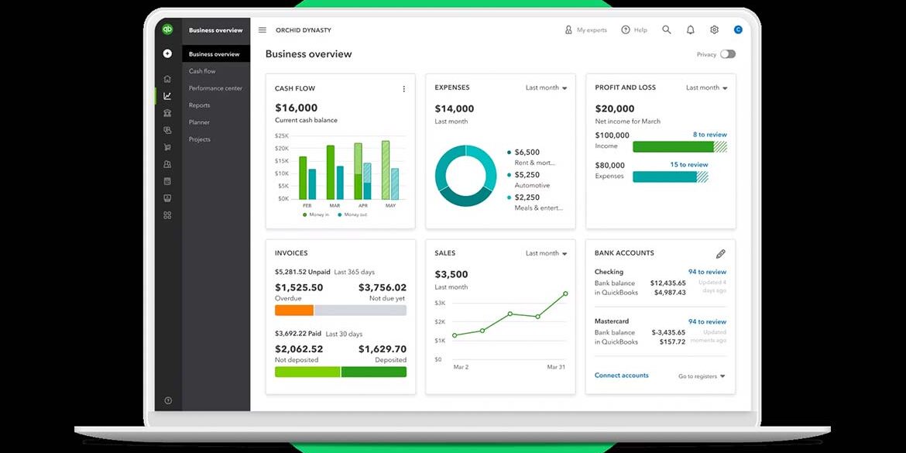
Task: Open the Cash Flow card's three-dot menu
Action: (x=403, y=88)
